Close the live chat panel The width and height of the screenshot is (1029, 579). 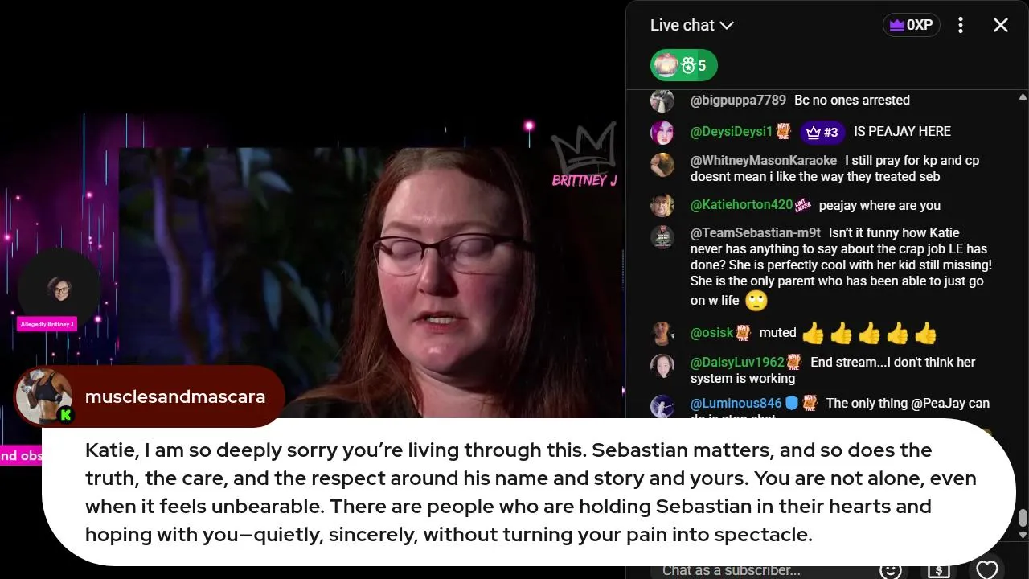(1000, 25)
